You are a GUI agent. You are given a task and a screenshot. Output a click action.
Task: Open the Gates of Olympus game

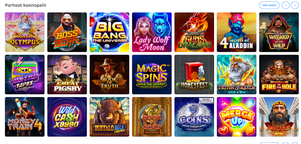[25, 32]
